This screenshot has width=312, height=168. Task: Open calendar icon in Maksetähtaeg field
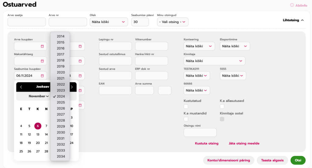[42, 61]
